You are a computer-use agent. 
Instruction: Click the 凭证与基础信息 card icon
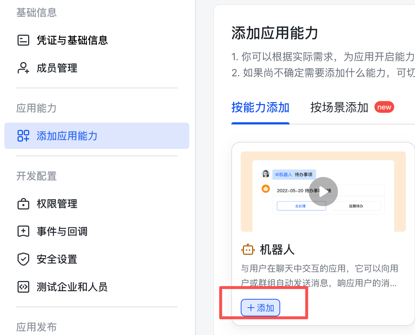23,40
